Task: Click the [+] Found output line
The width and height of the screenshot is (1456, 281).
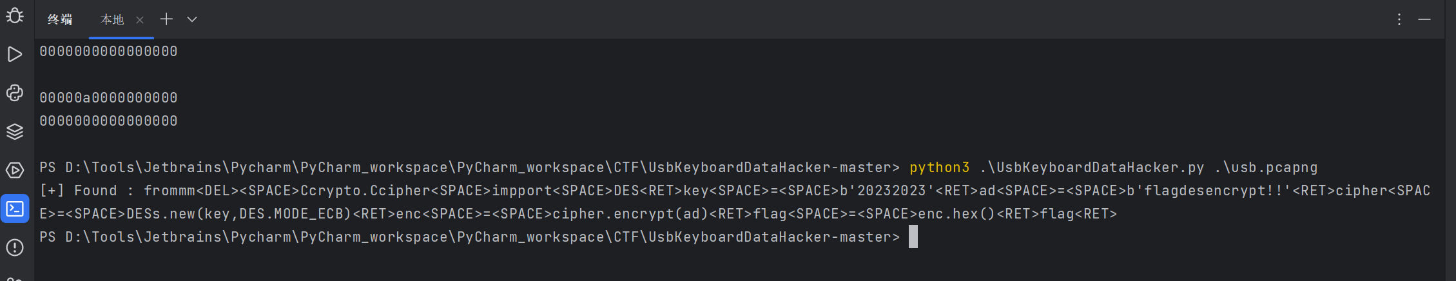Action: 735,202
